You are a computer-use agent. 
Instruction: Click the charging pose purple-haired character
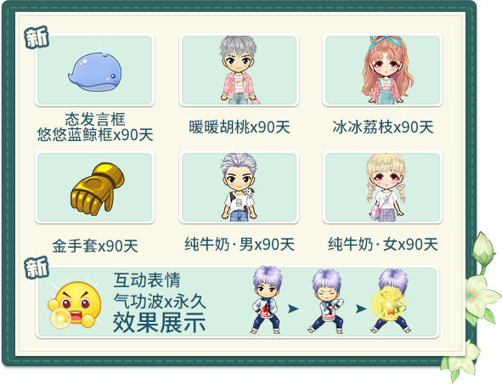click(x=326, y=302)
